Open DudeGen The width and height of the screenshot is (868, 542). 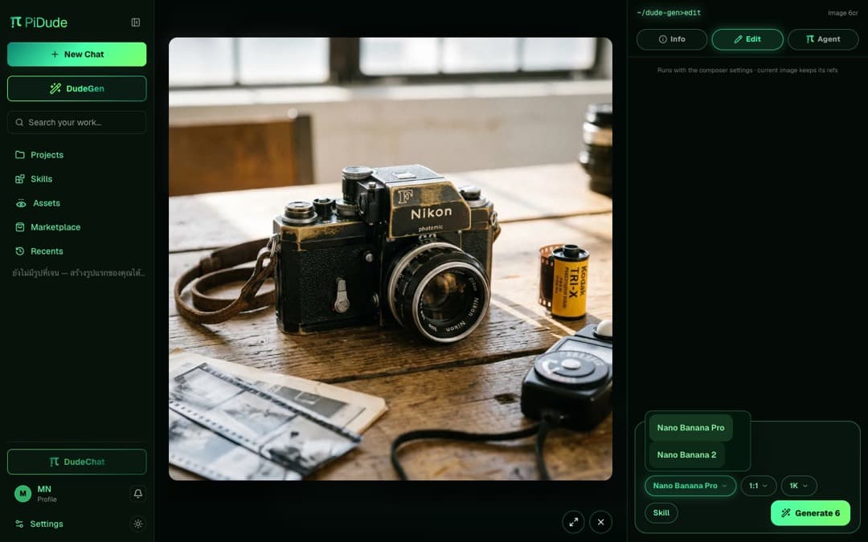77,88
